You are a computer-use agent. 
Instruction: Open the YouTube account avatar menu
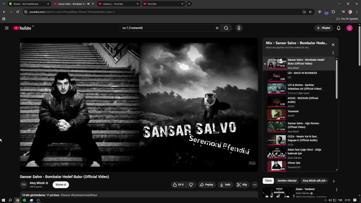coord(349,28)
